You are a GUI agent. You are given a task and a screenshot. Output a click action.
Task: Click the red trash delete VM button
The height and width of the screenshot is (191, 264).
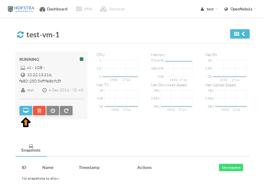click(x=39, y=110)
